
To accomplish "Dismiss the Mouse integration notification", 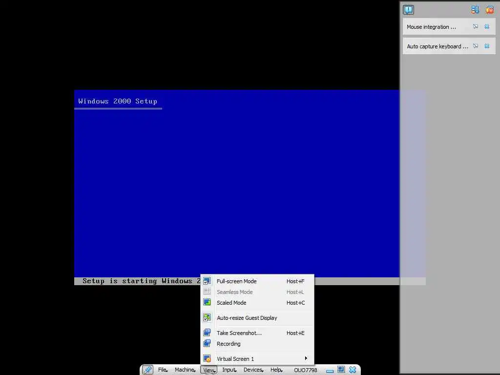I will (487, 26).
